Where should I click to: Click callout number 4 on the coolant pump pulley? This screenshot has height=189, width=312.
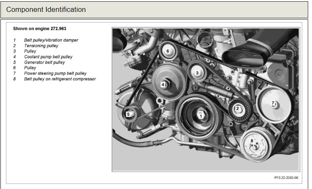click(163, 85)
